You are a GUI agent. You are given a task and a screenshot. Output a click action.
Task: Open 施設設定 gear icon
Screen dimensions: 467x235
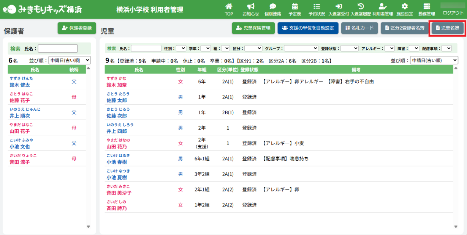coord(405,6)
